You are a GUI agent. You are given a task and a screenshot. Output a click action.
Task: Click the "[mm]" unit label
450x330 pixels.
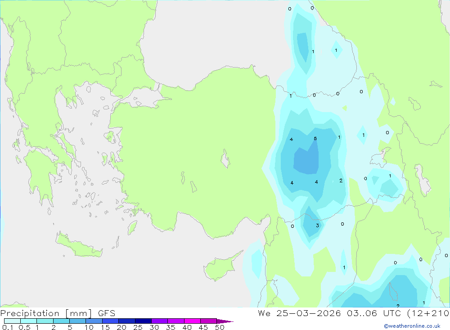pyautogui.click(x=79, y=313)
